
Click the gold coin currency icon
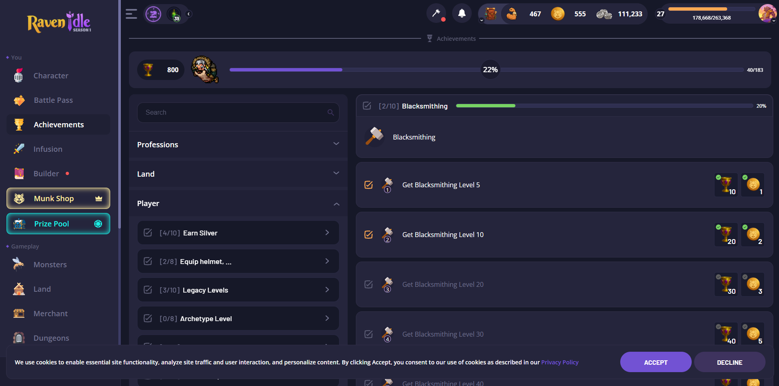pos(557,14)
